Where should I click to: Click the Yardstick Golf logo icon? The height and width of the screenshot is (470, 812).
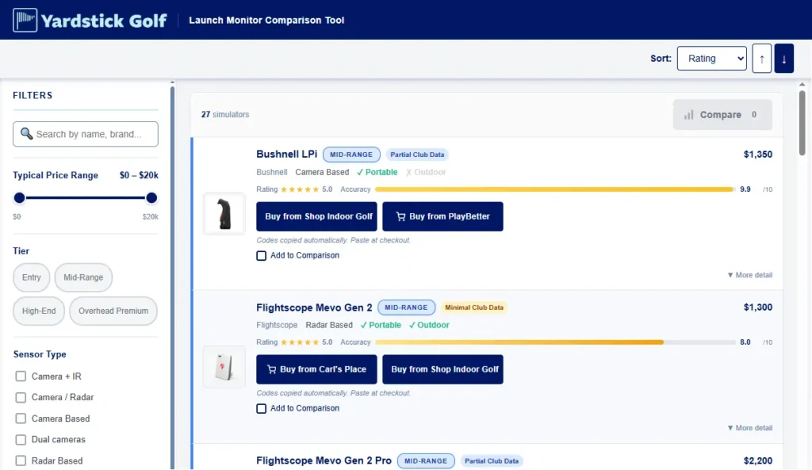[25, 20]
